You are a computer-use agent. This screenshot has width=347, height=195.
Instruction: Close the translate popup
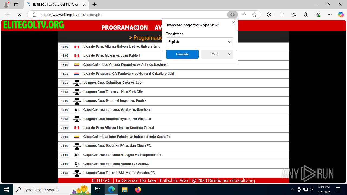click(233, 23)
